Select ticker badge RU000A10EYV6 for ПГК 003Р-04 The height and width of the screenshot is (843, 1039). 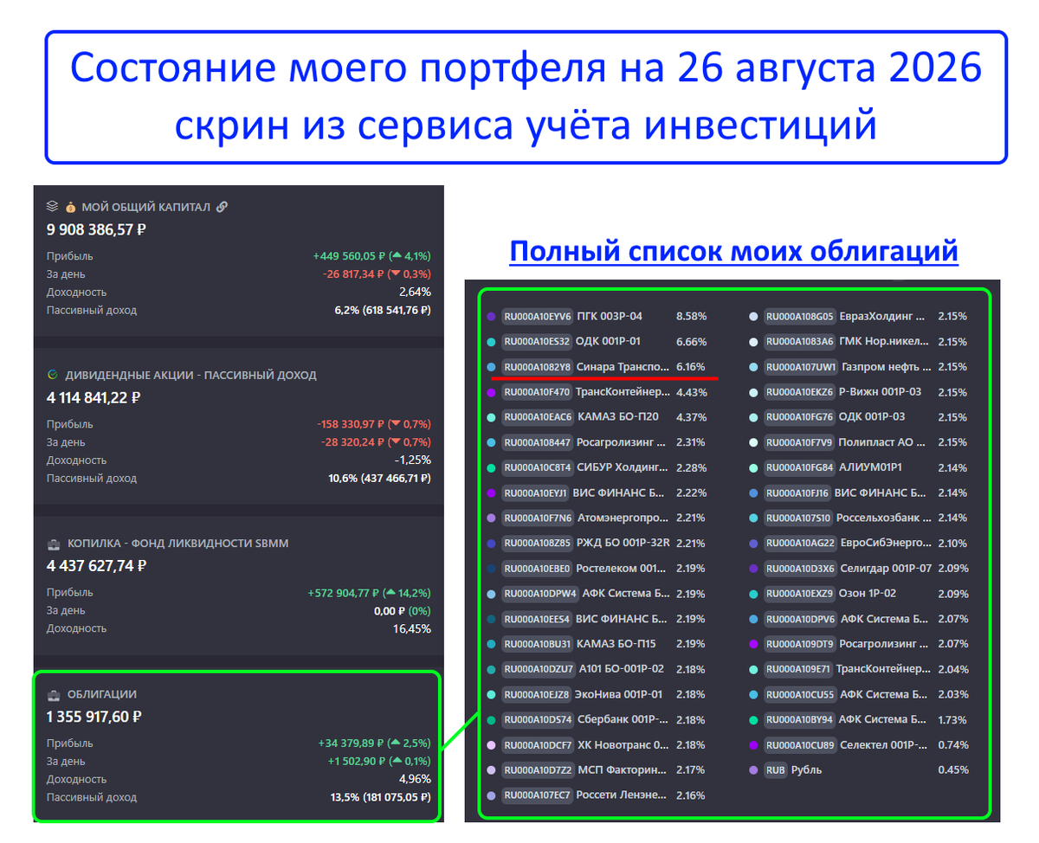click(537, 316)
